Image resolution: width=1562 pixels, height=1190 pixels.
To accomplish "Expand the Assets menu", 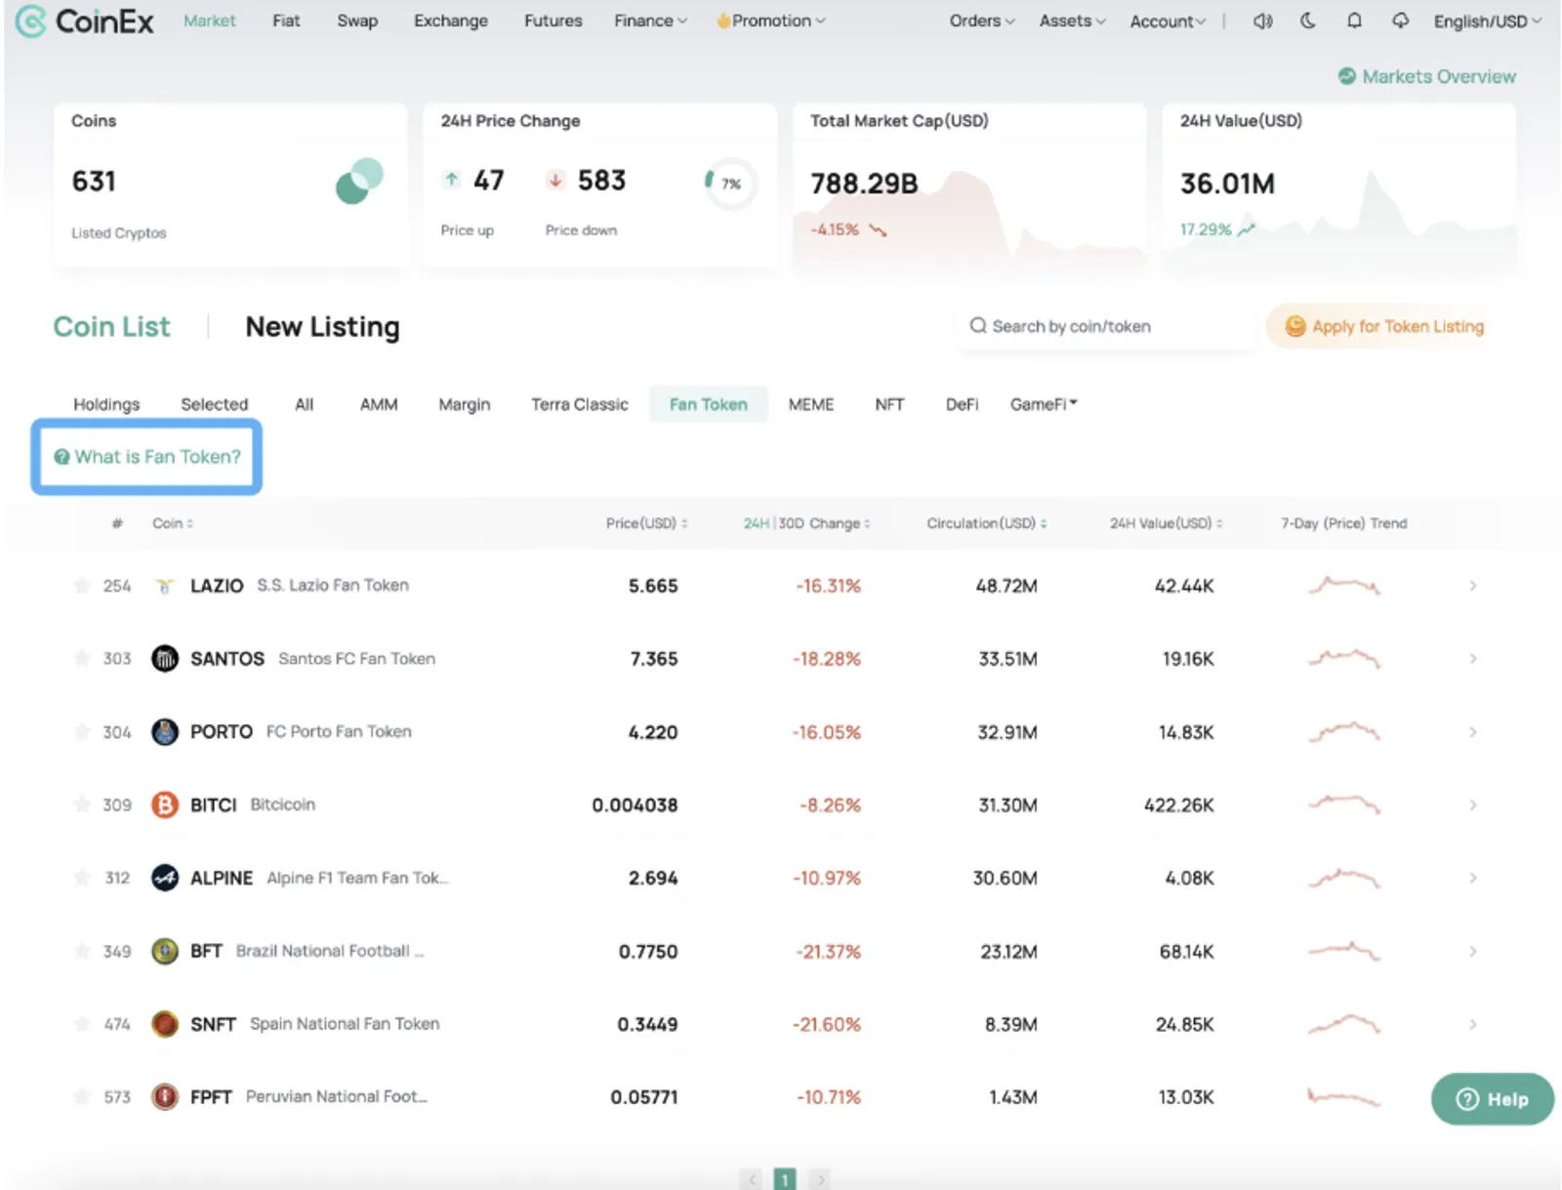I will click(x=1072, y=21).
